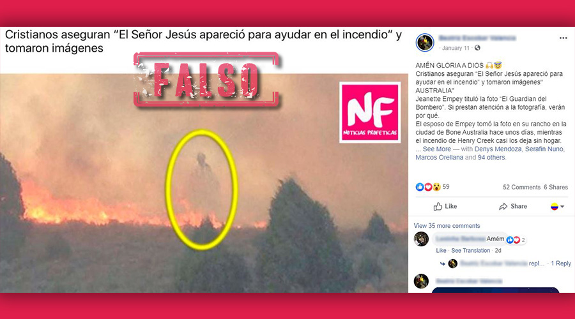Click the post author's profile picture
575x319 pixels.
[425, 42]
